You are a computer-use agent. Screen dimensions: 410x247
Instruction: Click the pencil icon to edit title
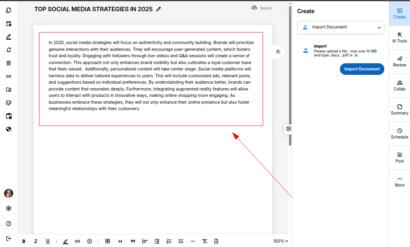pos(159,9)
